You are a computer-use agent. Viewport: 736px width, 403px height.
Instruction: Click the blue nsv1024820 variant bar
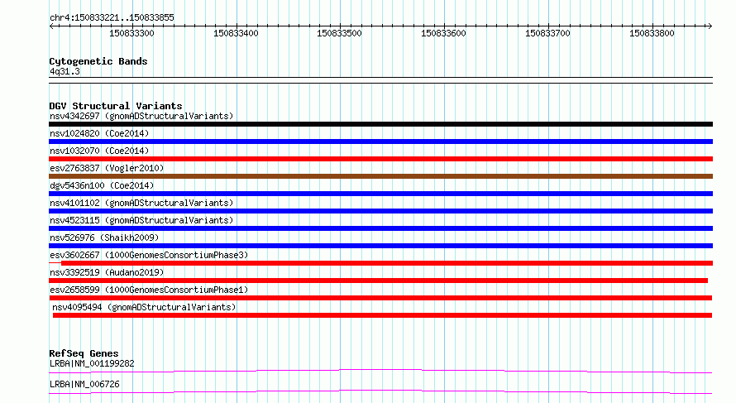[380, 142]
